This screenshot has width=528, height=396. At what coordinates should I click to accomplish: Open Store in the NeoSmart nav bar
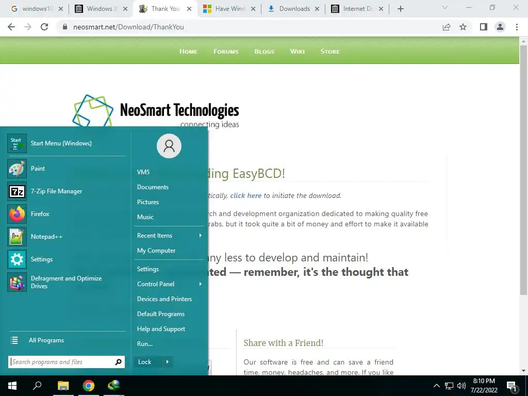tap(330, 52)
